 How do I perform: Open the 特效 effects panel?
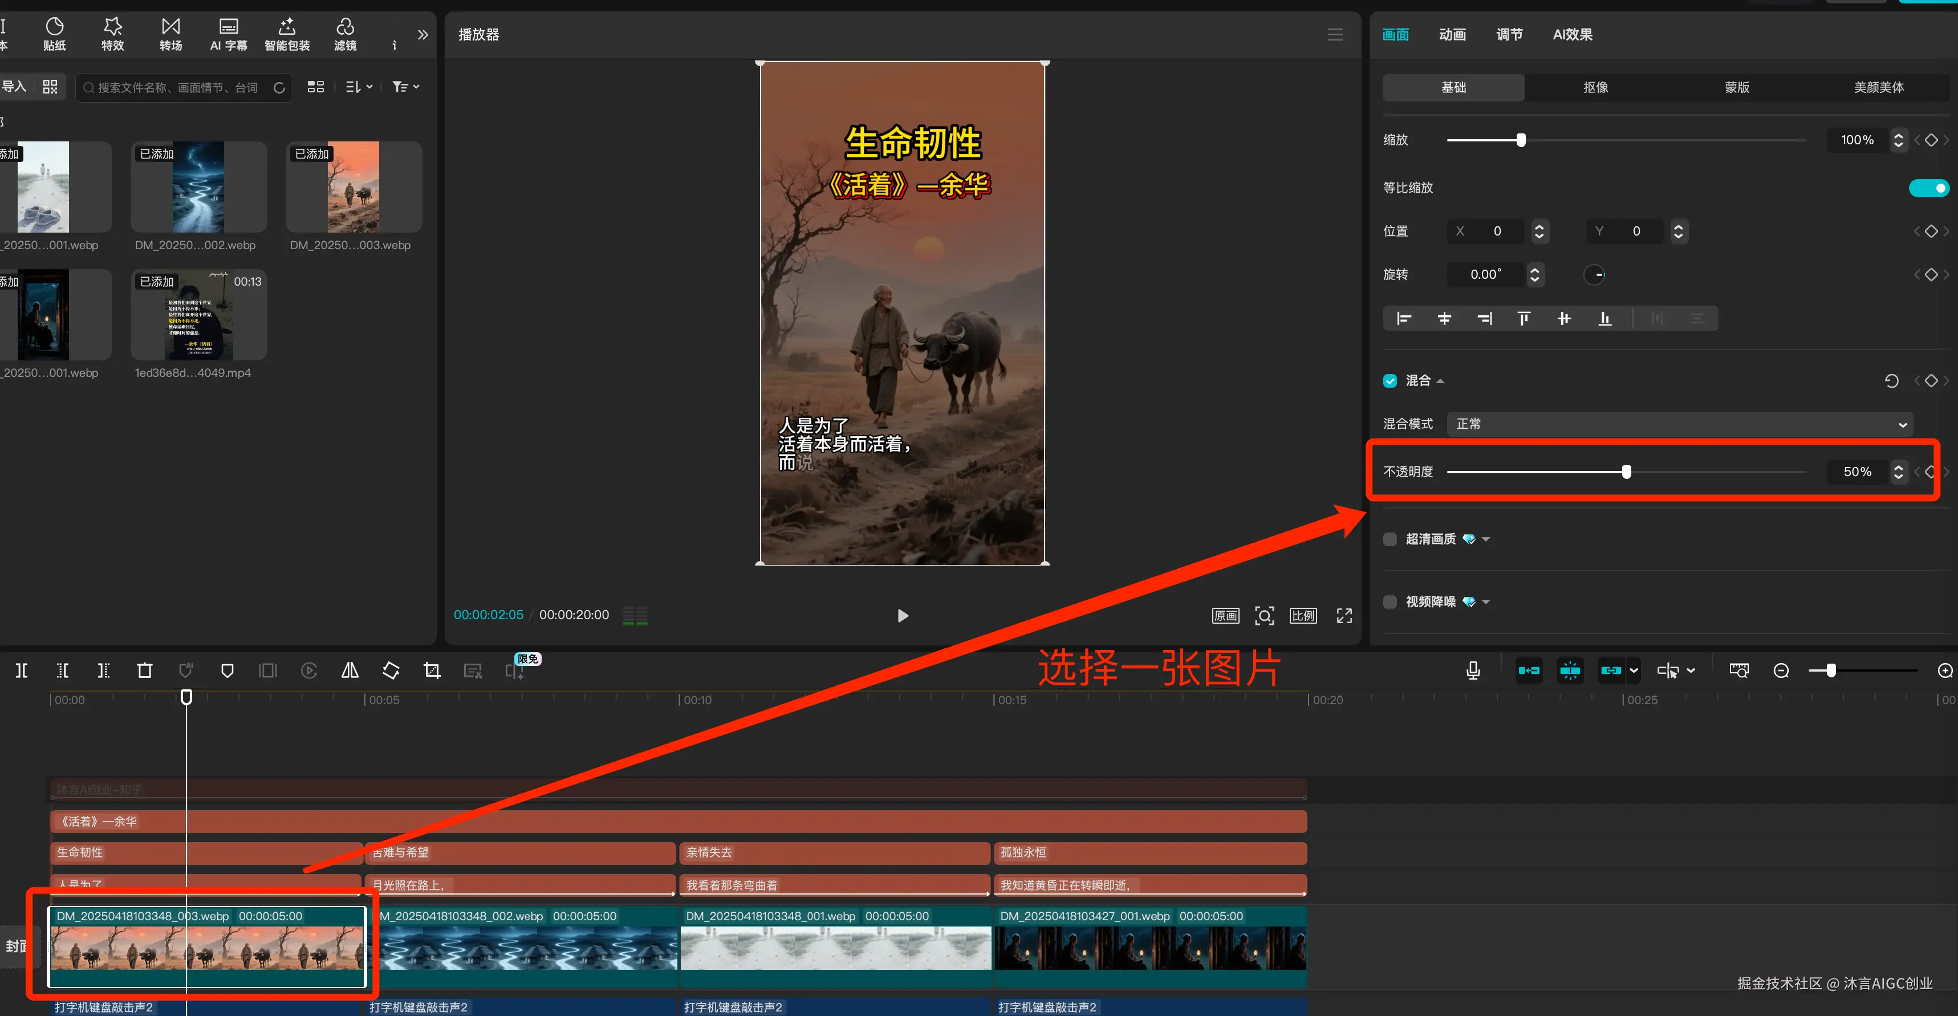click(x=112, y=34)
